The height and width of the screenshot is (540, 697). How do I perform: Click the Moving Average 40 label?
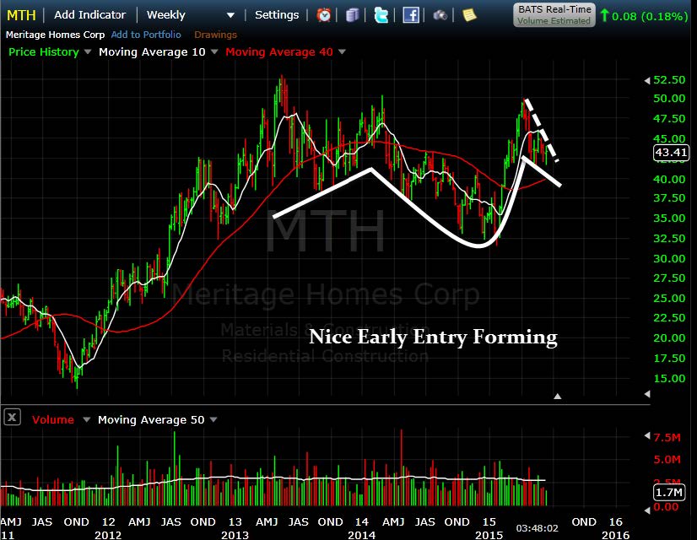(x=279, y=52)
